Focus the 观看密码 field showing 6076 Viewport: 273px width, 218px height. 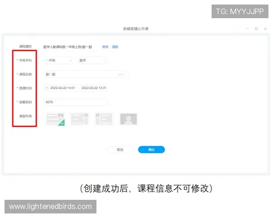pos(76,102)
